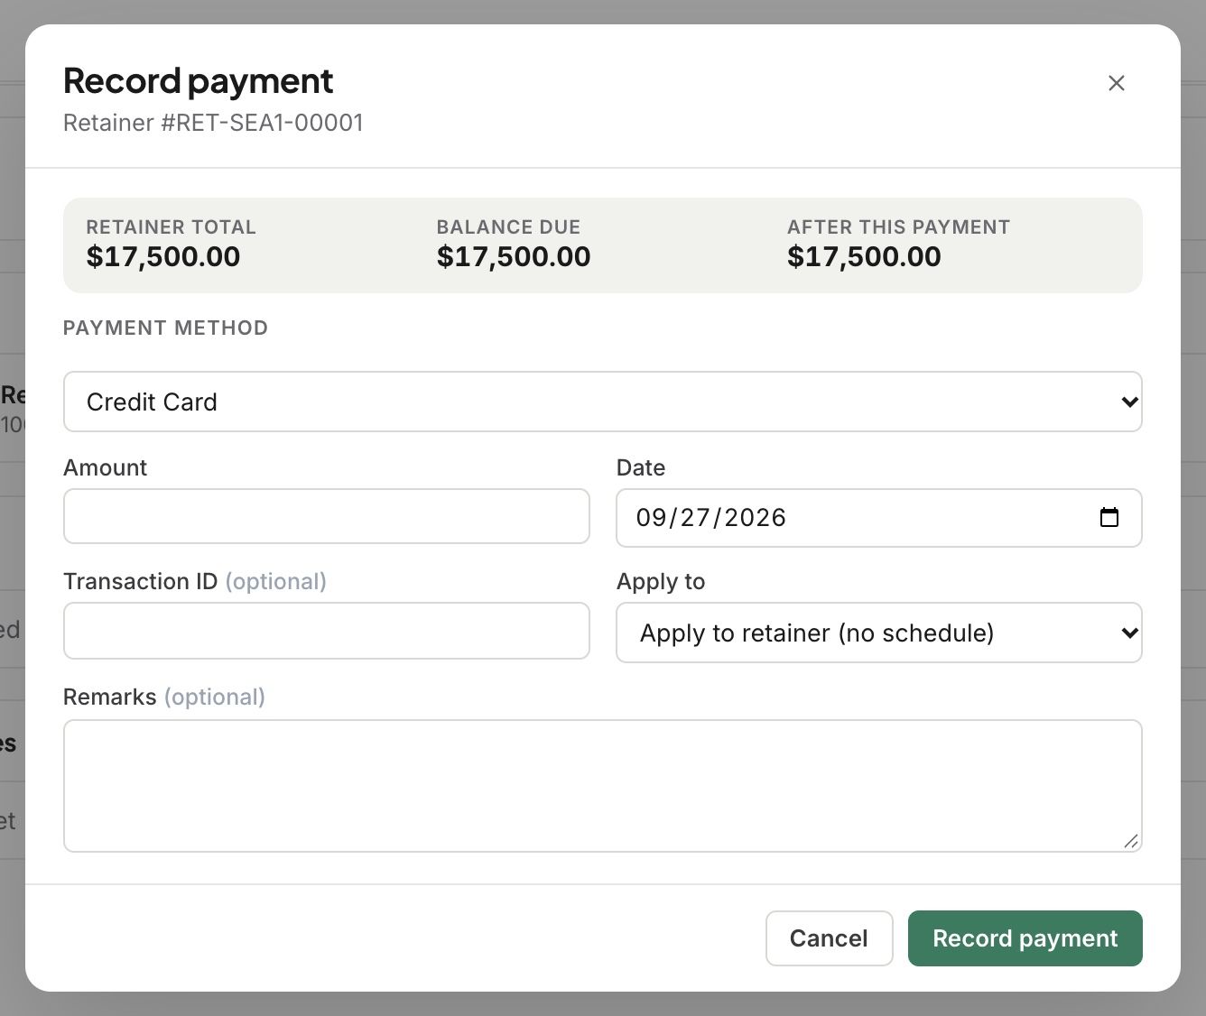Viewport: 1206px width, 1016px height.
Task: Expand the Apply to retainer dropdown
Action: [x=879, y=633]
